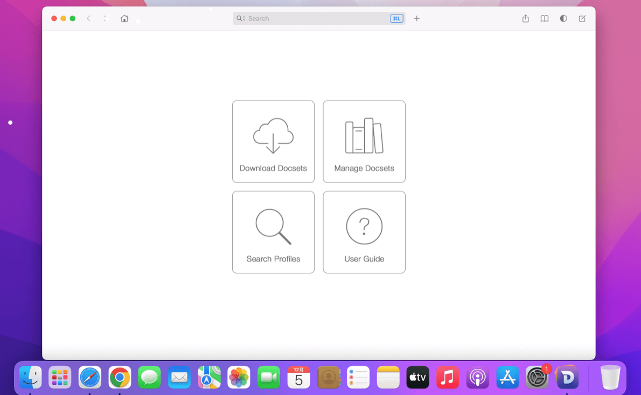Click the edit note icon
641x395 pixels.
point(582,18)
